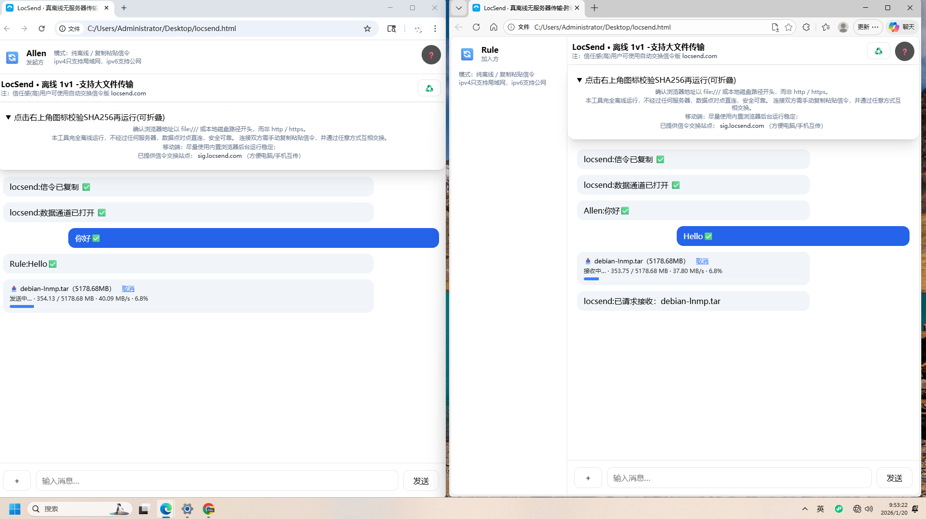Image resolution: width=926 pixels, height=519 pixels.
Task: Open the Edge tab list dropdown
Action: [459, 8]
